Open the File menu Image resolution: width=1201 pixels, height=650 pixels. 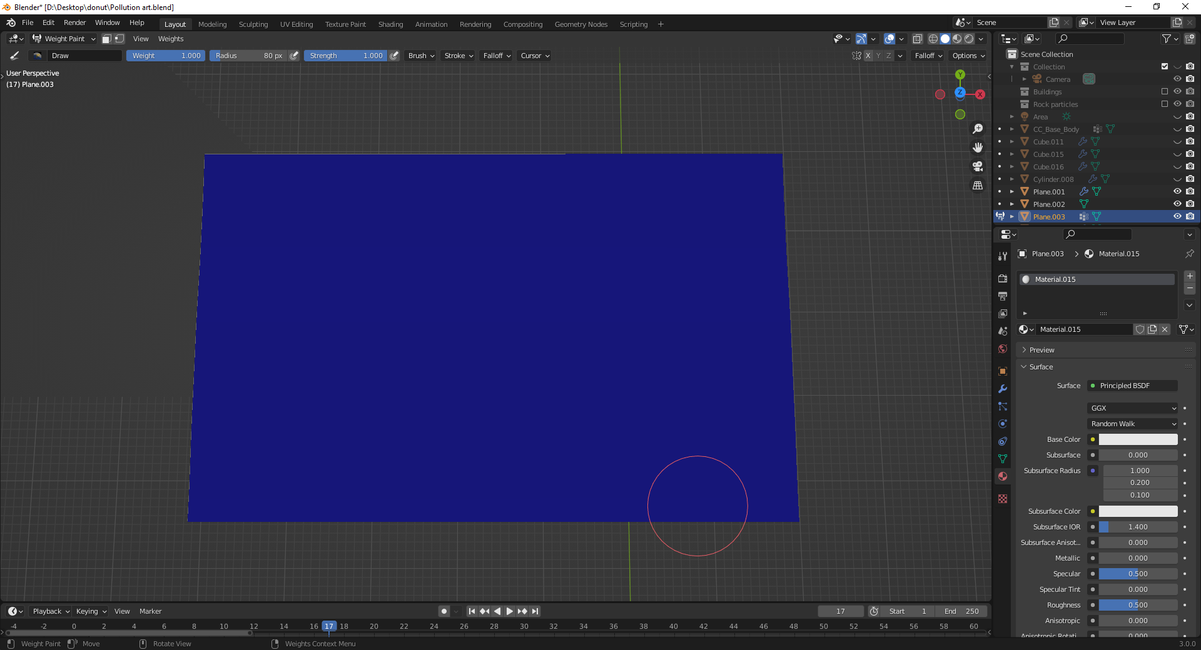click(28, 22)
